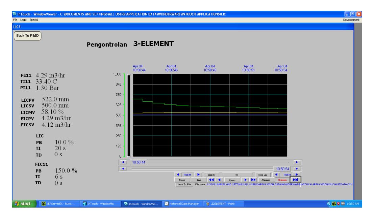The image size is (373, 218).
Task: Click the FICSV value 4.12 m3/hr
Action: (56, 125)
